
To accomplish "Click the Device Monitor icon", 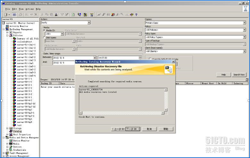I will 11,141.
